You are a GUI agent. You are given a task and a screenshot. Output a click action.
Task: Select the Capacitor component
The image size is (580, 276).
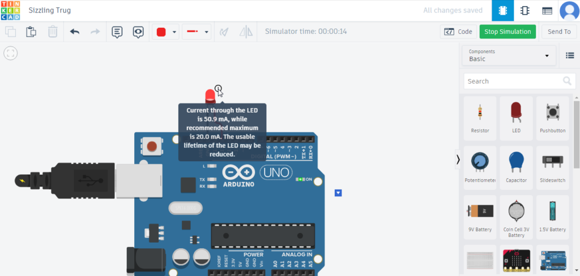click(x=516, y=168)
